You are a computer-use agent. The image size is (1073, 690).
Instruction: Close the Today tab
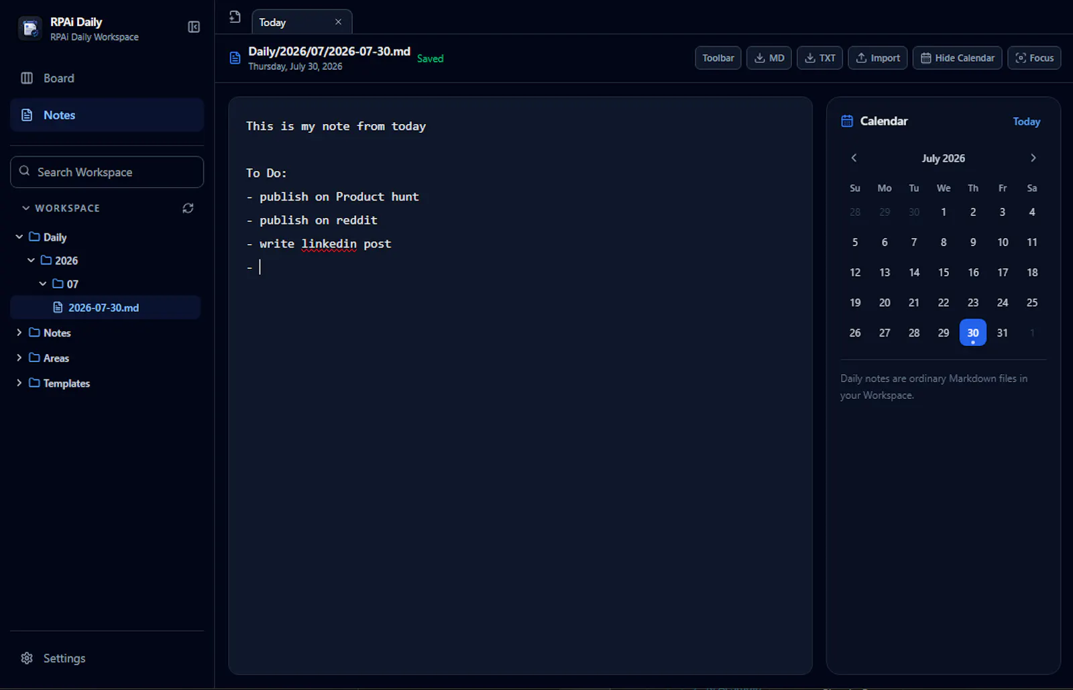338,22
